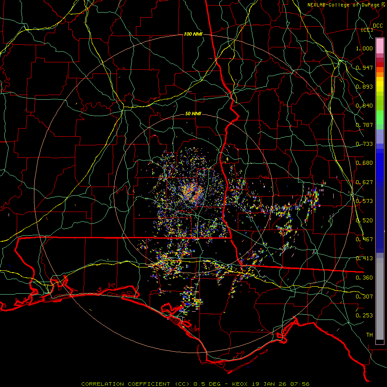Click the 0.680 value on the color scale

pos(364,163)
